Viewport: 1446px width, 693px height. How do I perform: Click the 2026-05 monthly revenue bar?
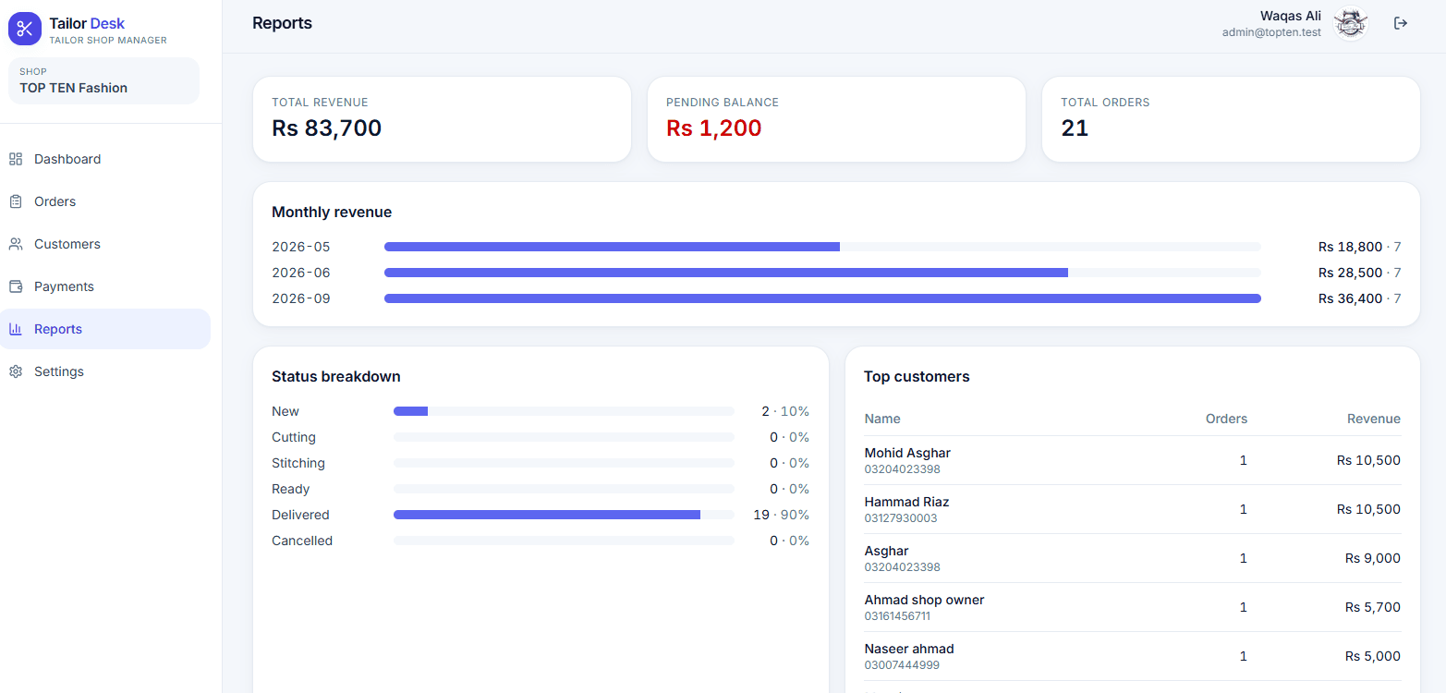[x=822, y=247]
